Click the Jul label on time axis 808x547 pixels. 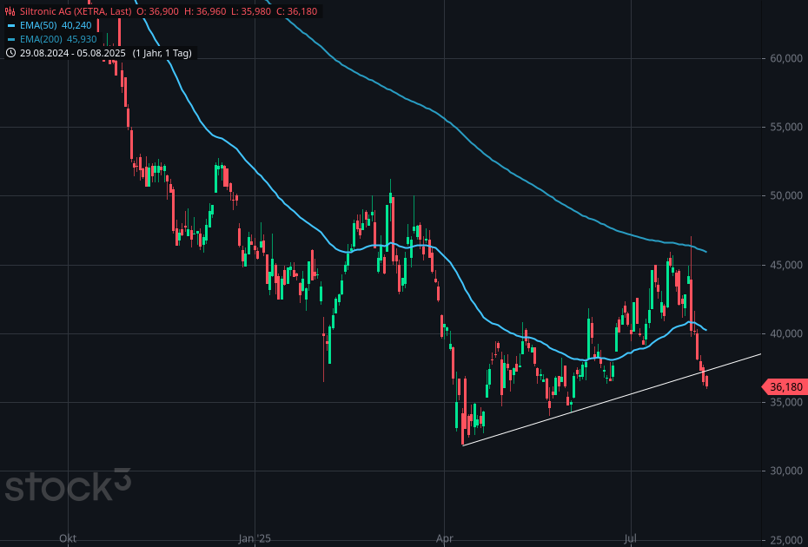tap(630, 539)
